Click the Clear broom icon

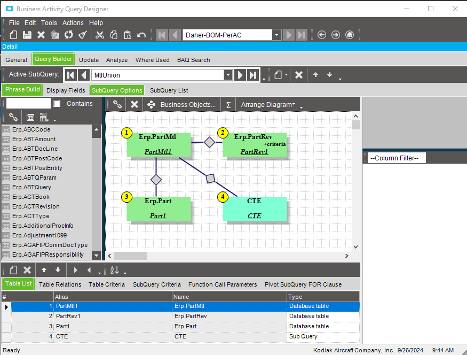click(x=83, y=35)
